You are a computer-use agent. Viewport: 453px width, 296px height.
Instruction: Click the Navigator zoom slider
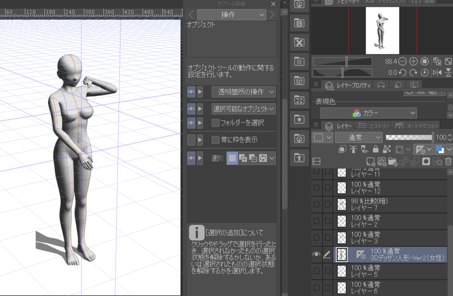(343, 61)
